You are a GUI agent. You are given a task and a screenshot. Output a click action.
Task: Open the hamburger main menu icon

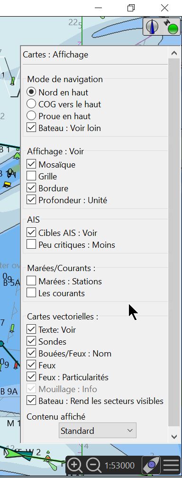pos(171,465)
